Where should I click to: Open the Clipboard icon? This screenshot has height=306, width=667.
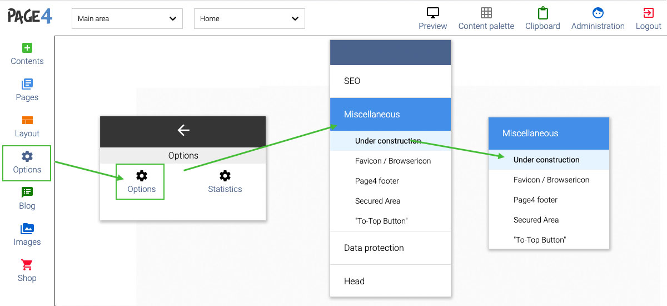point(542,13)
